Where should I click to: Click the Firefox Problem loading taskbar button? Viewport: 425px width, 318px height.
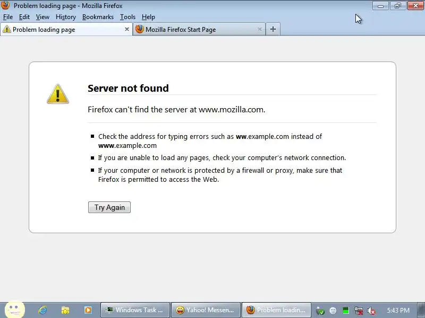pyautogui.click(x=276, y=310)
